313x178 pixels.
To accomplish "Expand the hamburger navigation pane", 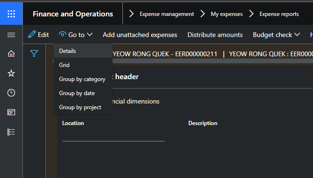I will [11, 35].
